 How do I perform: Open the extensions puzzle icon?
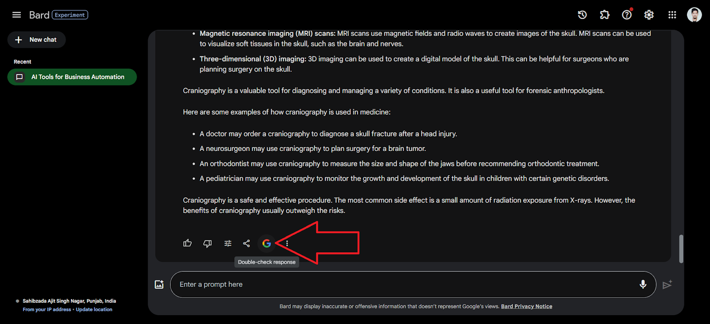coord(604,15)
